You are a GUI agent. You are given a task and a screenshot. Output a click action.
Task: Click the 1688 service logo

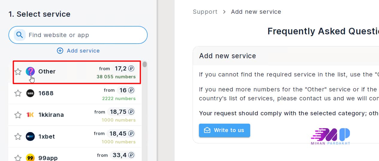30,93
